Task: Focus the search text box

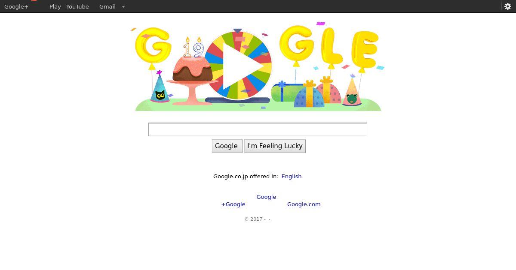Action: point(258,129)
